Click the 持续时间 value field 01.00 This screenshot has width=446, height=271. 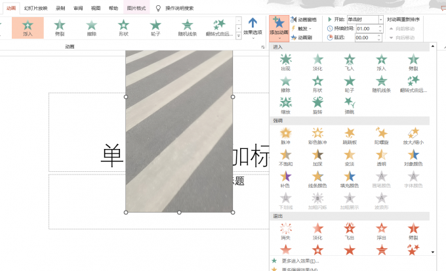pos(367,29)
